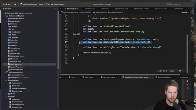Expand the Android platform folder
Viewport: 196px width, 110px height.
click(x=8, y=27)
